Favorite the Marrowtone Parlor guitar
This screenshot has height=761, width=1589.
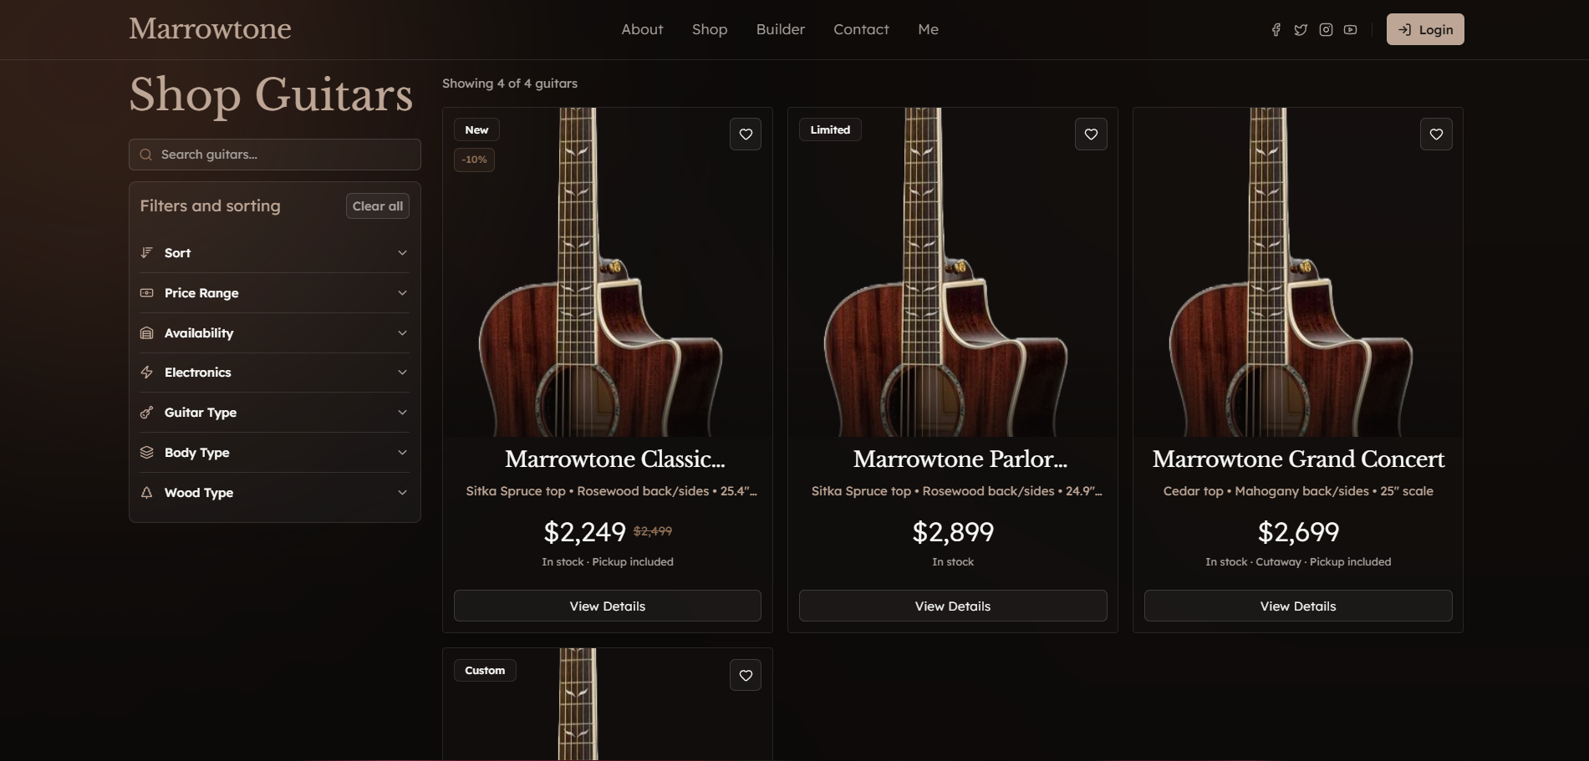coord(1091,134)
